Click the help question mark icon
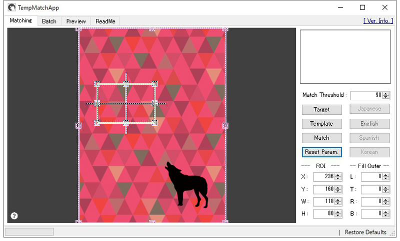 [x=14, y=216]
